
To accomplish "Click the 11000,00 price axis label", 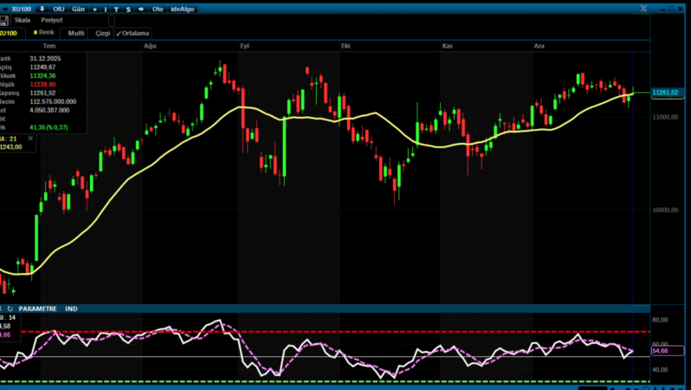I will [x=665, y=117].
